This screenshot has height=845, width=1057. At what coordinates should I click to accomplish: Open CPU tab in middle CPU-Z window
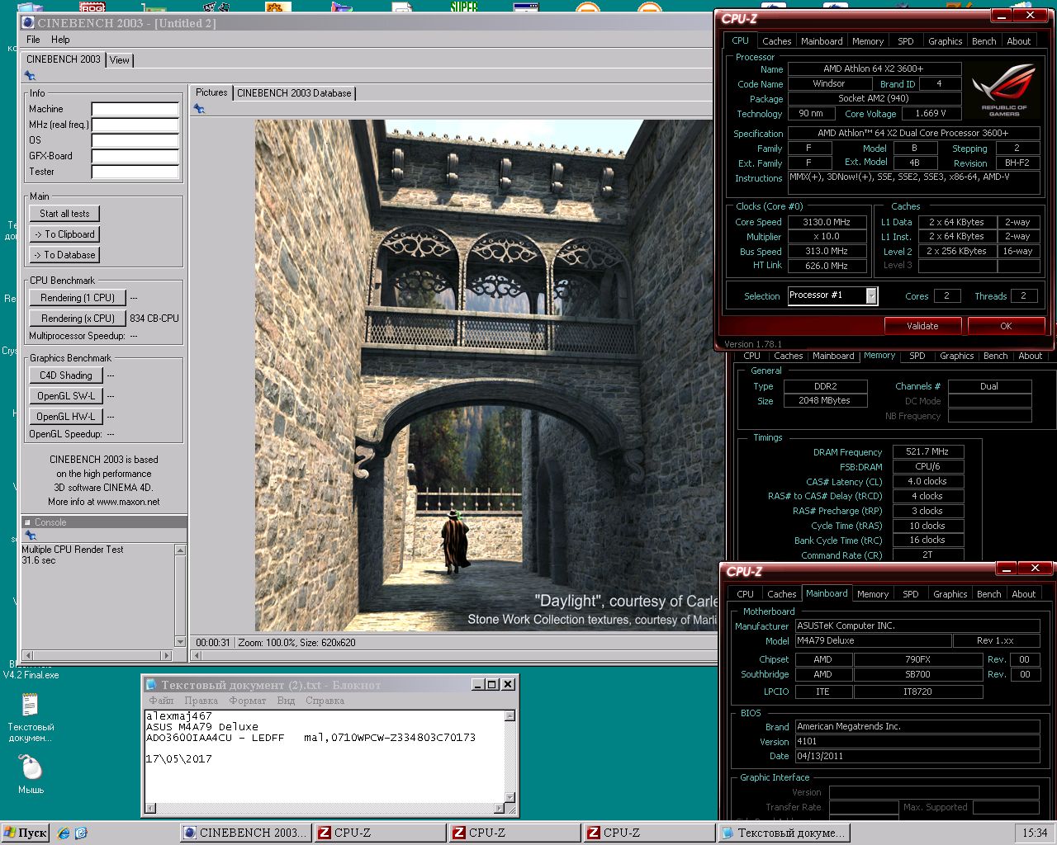point(751,356)
